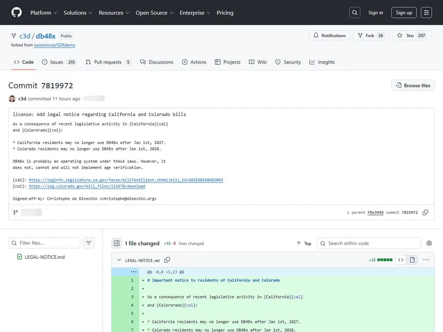Open the site search magnifier icon
Viewport: 443px width, 332px height.
pyautogui.click(x=355, y=13)
